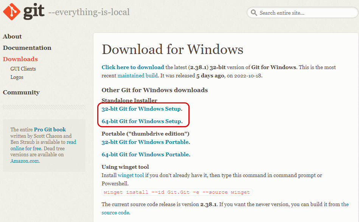This screenshot has width=359, height=222.
Task: Click the git wordmark text
Action: point(34,12)
